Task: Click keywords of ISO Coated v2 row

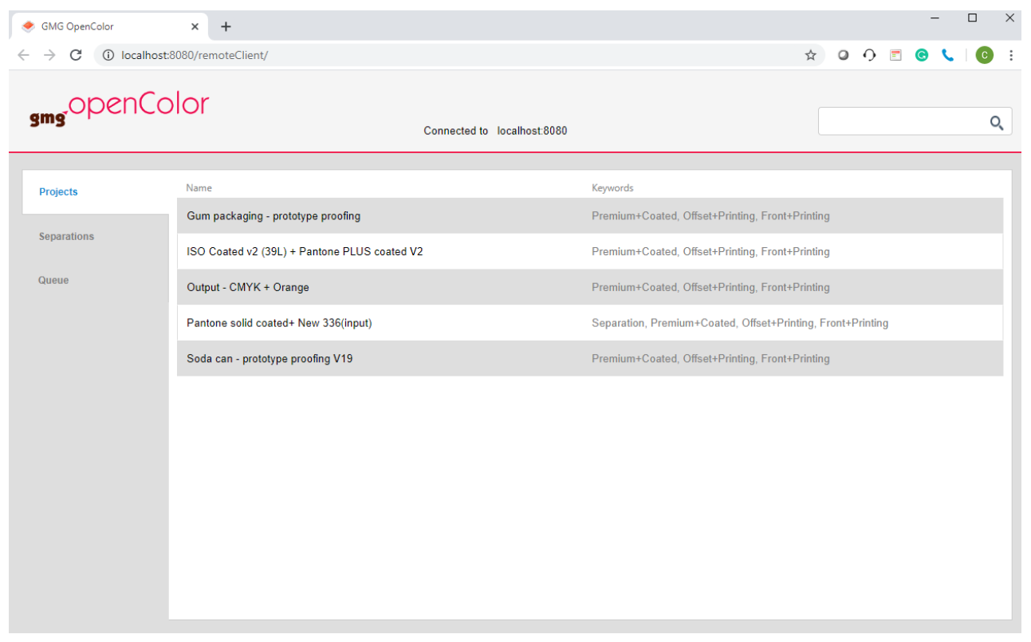Action: 710,251
